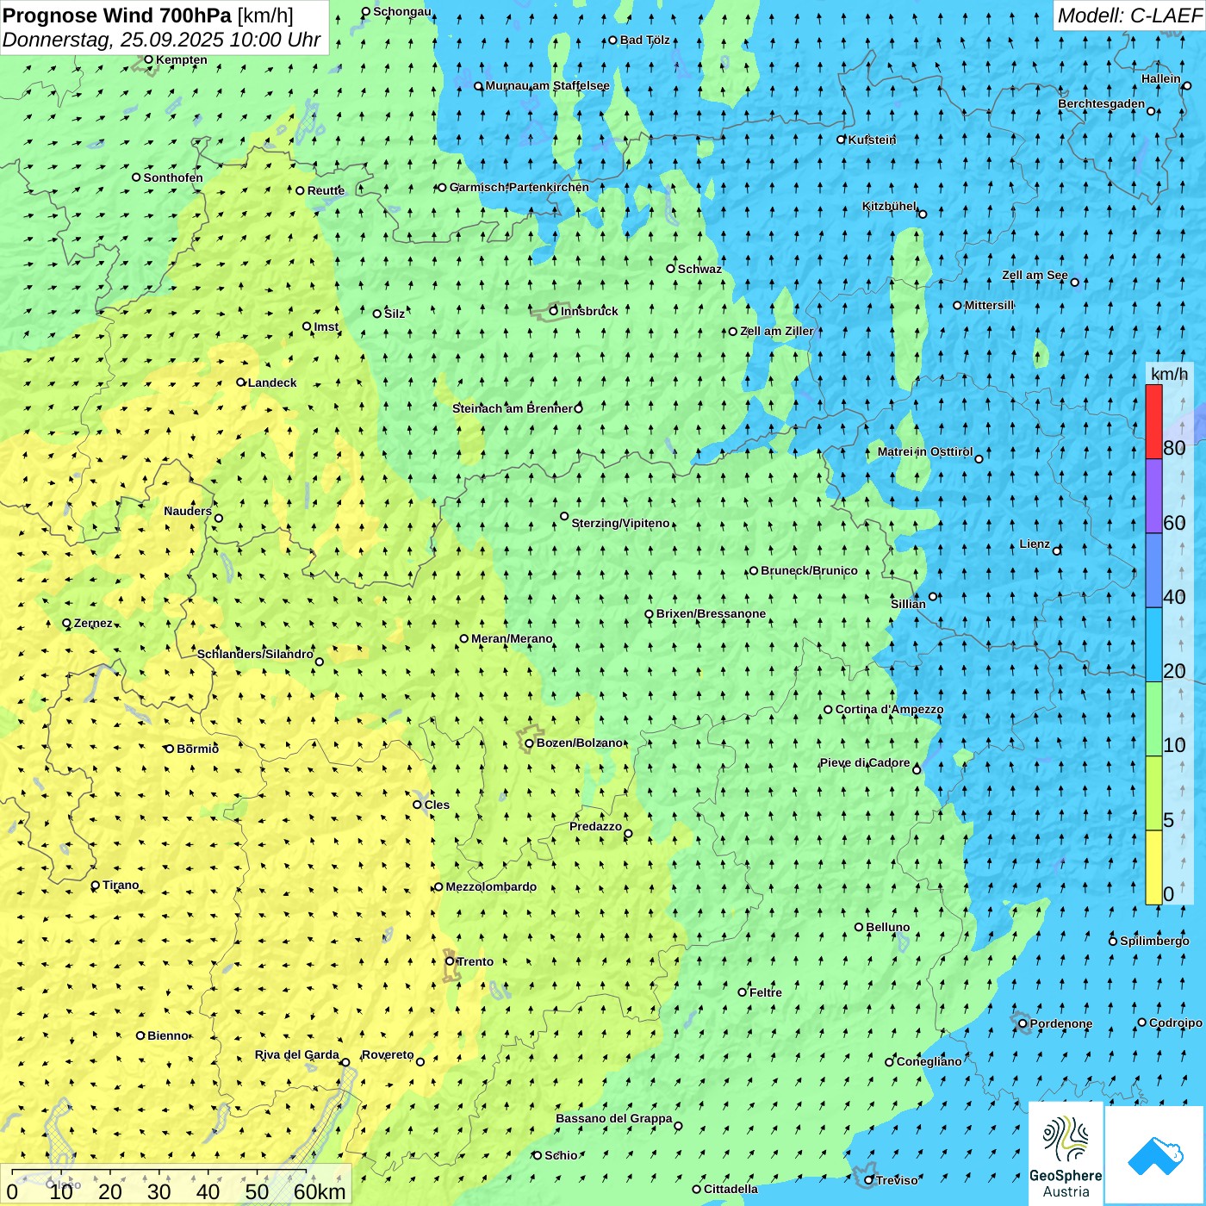Image resolution: width=1206 pixels, height=1206 pixels.
Task: Click the 'Prognose Wind 700hPa' title
Action: (x=118, y=16)
